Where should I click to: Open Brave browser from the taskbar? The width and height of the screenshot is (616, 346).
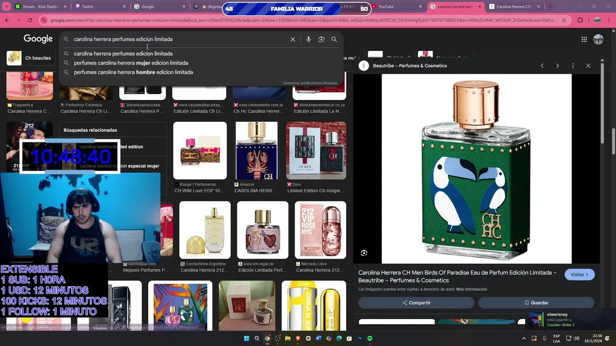pos(298,338)
